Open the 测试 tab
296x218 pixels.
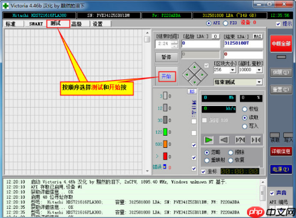58,24
